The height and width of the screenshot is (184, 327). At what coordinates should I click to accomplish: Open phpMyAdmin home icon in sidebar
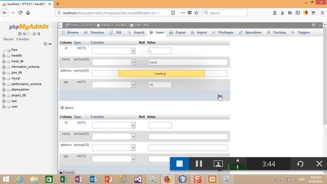tap(19, 34)
